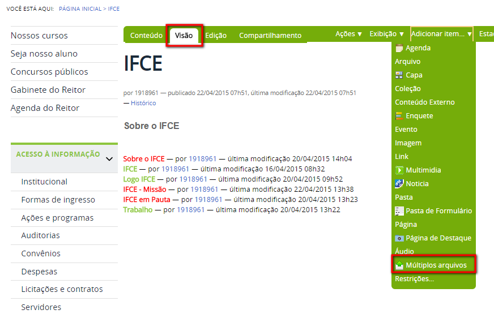Click the Multimidia play icon
The image size is (494, 314).
tap(399, 170)
